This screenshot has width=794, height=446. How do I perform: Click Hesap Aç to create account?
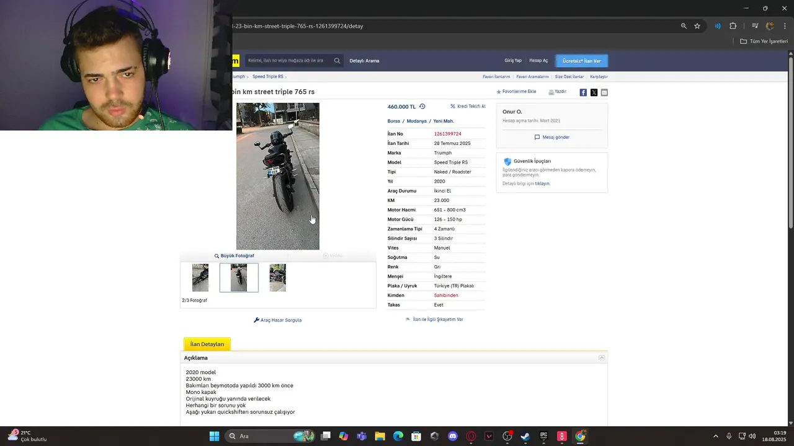(x=538, y=61)
